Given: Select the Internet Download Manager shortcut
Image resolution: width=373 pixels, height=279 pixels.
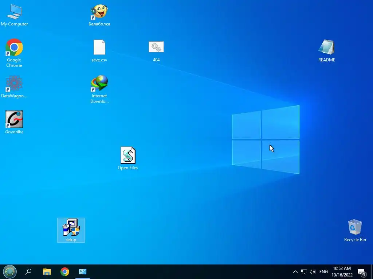Looking at the screenshot, I should (x=99, y=89).
